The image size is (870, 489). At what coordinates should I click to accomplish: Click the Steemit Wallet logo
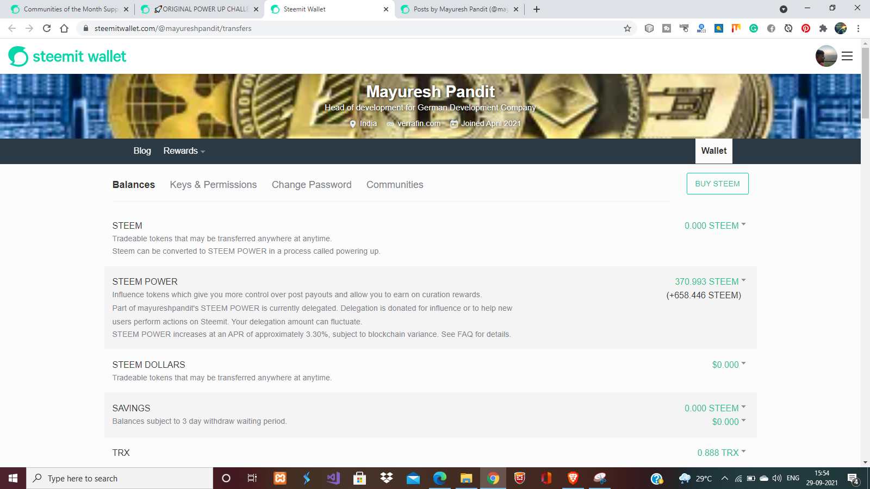point(67,57)
